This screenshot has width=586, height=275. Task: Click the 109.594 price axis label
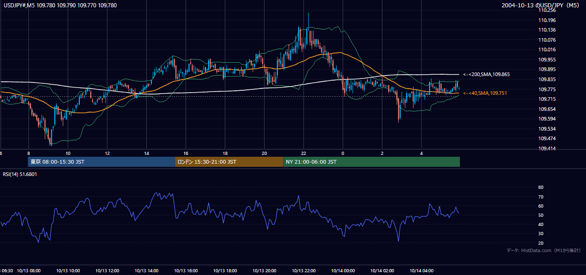pos(547,119)
